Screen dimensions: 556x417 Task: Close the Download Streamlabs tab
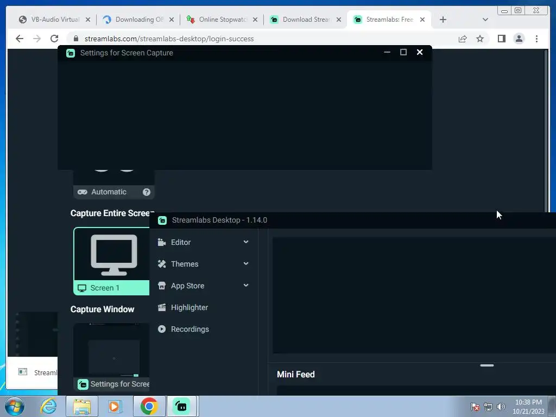coord(339,20)
